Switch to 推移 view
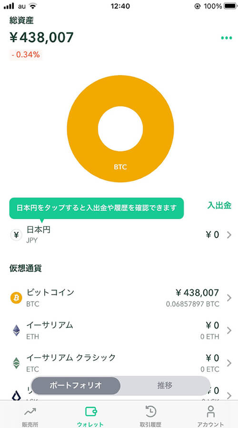238x428 pixels. pyautogui.click(x=165, y=386)
